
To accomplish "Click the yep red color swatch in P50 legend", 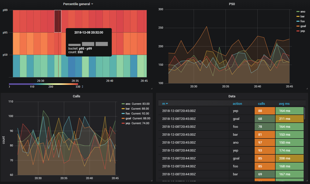I will point(298,31).
